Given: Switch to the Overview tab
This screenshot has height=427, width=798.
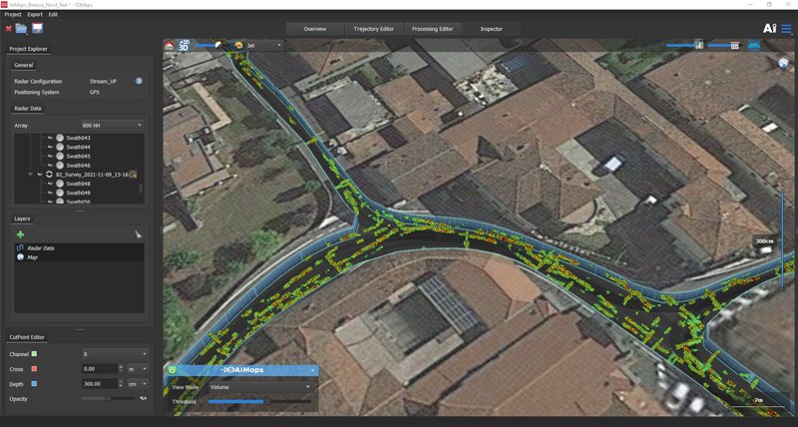Looking at the screenshot, I should [x=315, y=29].
